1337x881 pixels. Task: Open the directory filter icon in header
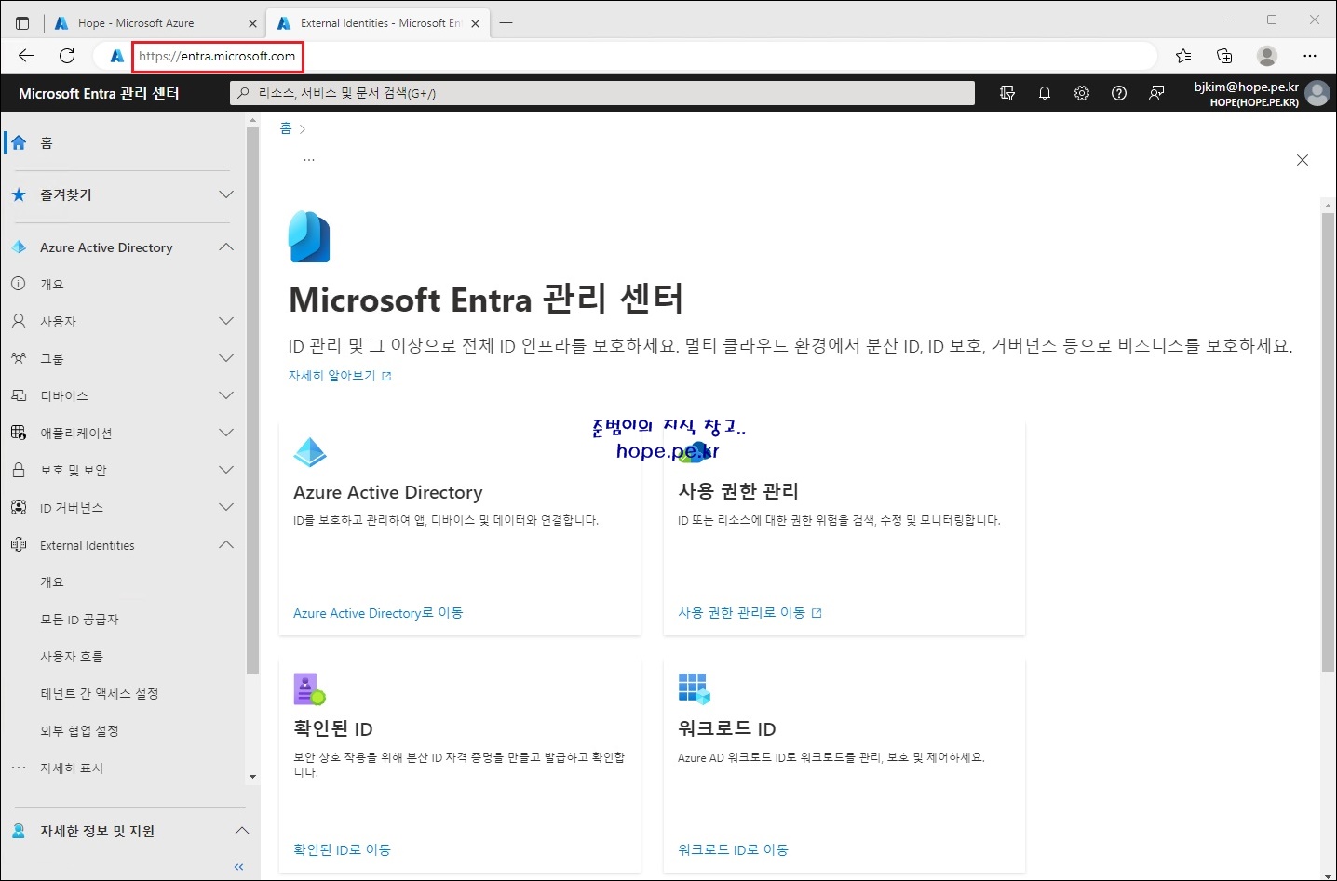pos(1007,93)
